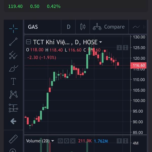
Task: Open the indicators line icon
Action: (136, 27)
